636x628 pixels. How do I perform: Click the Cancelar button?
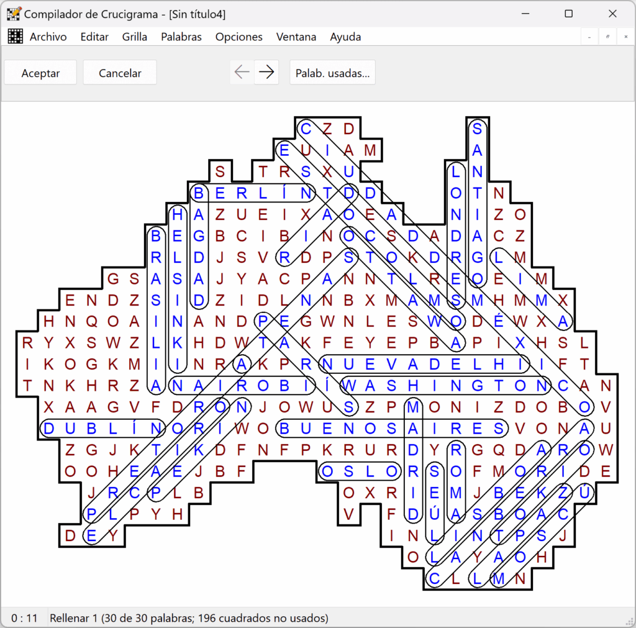click(120, 73)
